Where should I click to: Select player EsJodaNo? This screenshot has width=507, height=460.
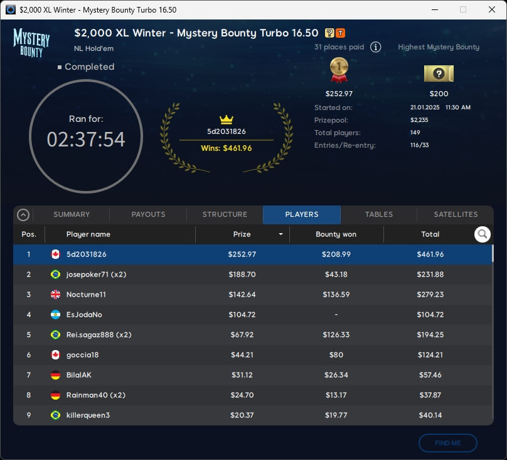coord(252,314)
